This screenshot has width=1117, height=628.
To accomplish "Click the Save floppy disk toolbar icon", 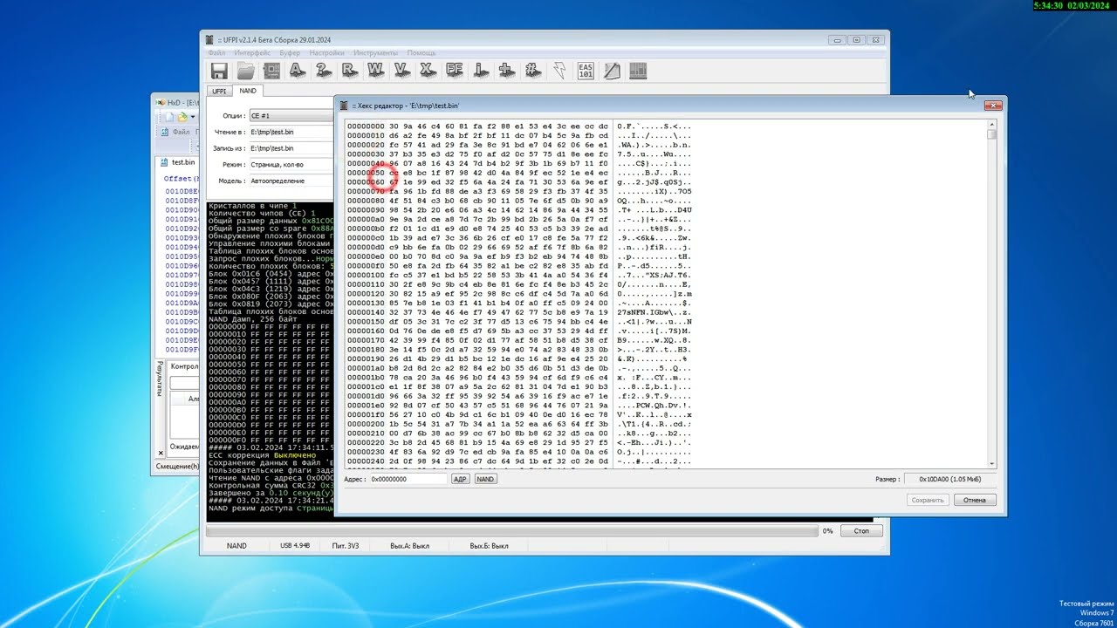I will point(219,71).
